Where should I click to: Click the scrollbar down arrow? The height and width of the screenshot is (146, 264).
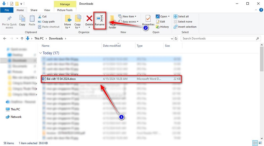262,138
